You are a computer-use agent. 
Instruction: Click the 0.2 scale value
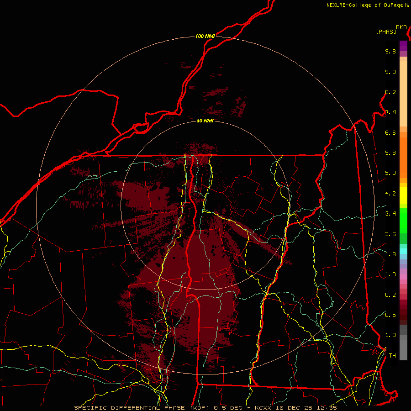click(390, 295)
